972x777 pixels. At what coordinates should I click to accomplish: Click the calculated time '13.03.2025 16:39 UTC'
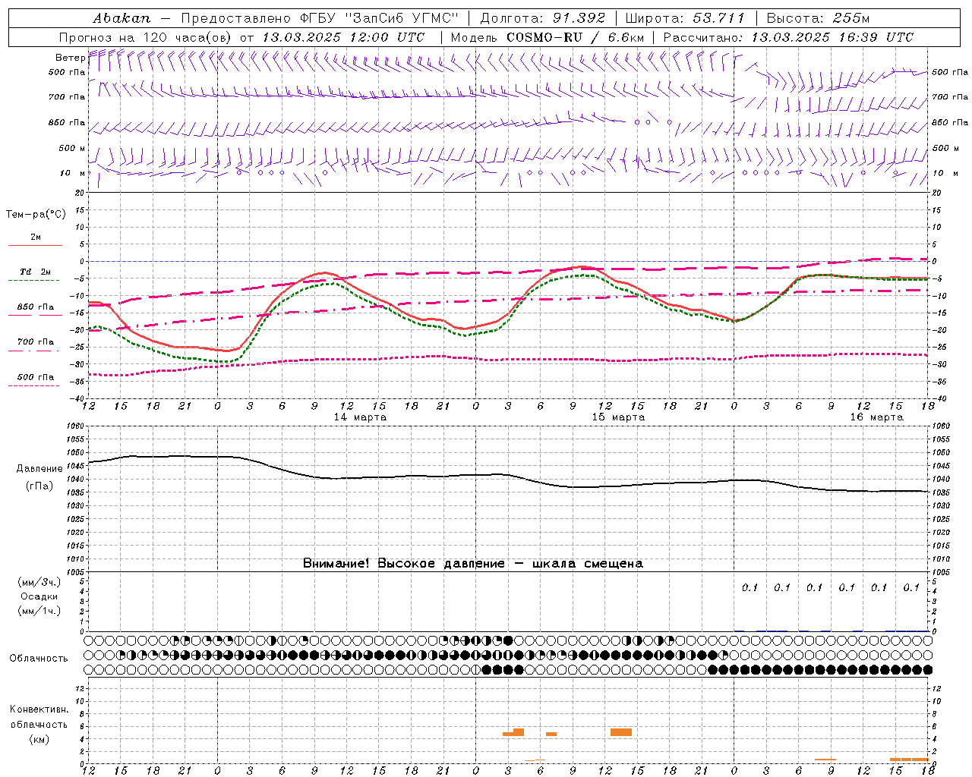(832, 37)
